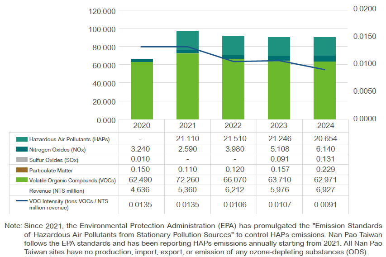Click the 2021 VOCs value 72.260
Screen dimensions: 386x257
[187, 180]
